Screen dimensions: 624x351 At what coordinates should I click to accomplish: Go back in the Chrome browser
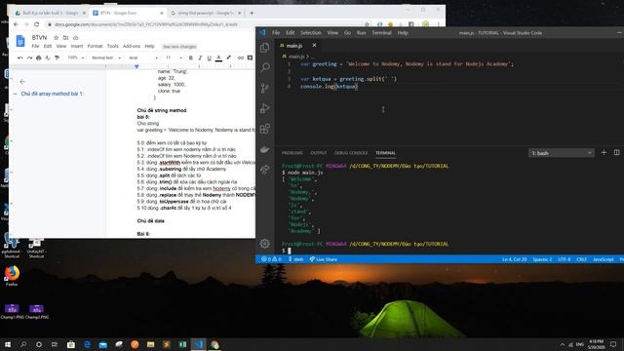tap(16, 24)
